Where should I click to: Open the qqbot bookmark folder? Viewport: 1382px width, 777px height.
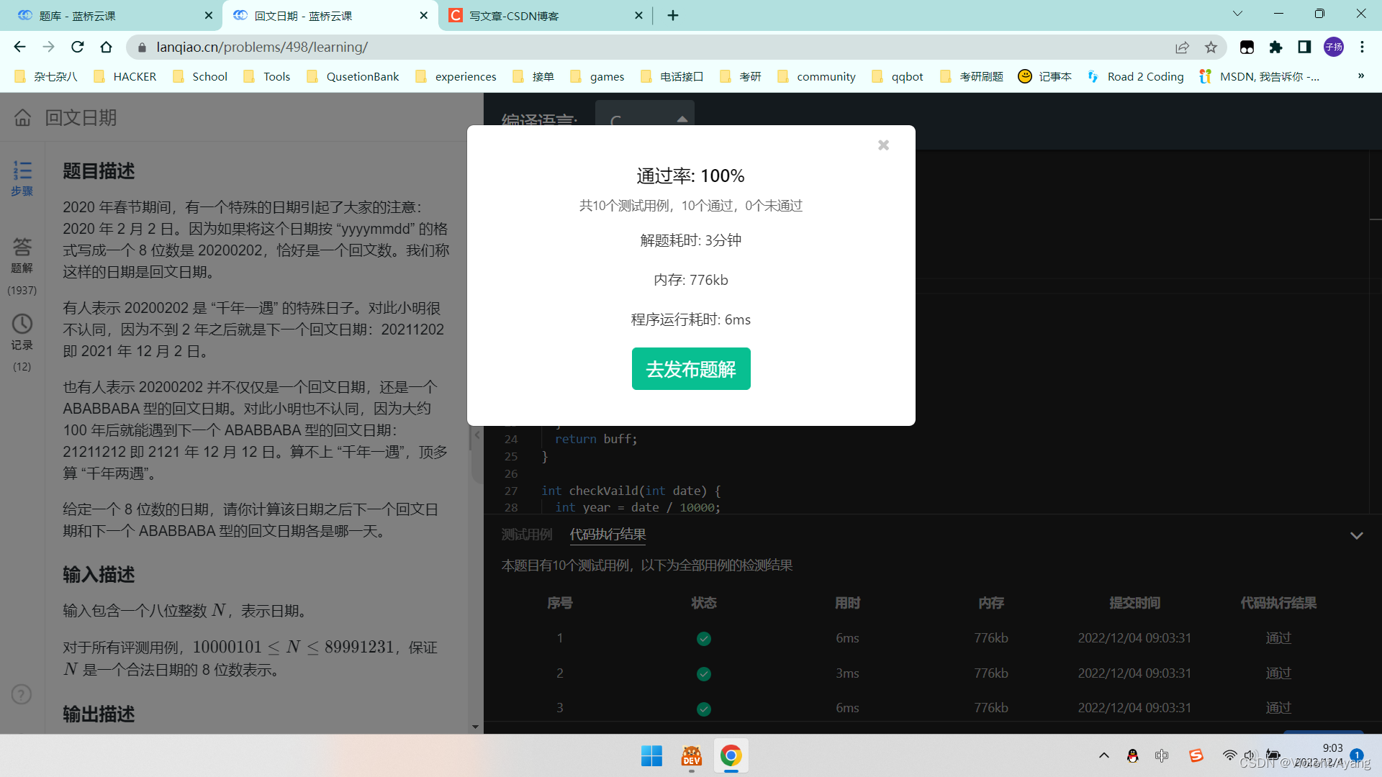(898, 76)
